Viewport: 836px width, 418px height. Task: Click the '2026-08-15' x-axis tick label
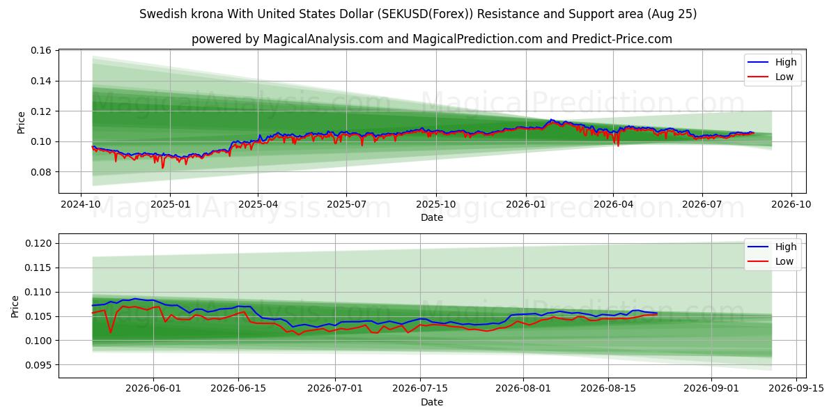(x=609, y=389)
